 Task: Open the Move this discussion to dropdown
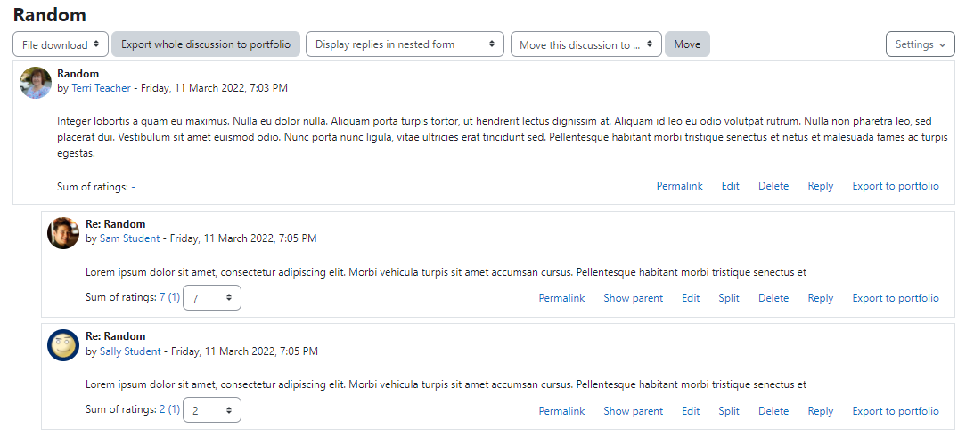coord(585,44)
